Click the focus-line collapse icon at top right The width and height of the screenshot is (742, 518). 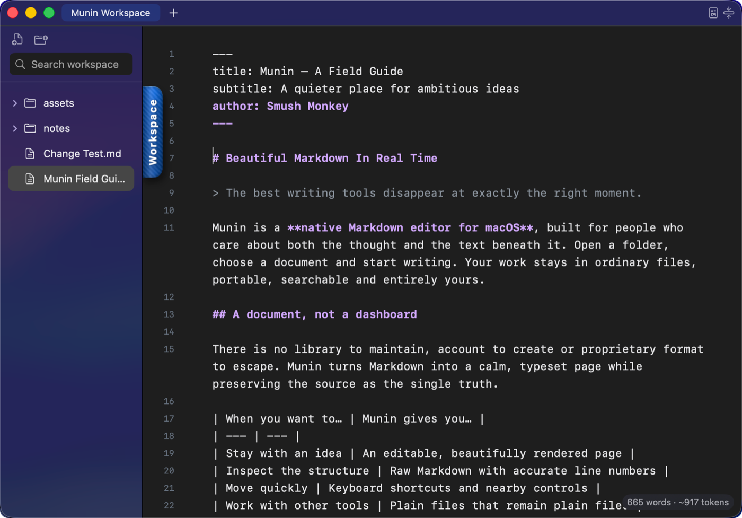click(x=729, y=13)
